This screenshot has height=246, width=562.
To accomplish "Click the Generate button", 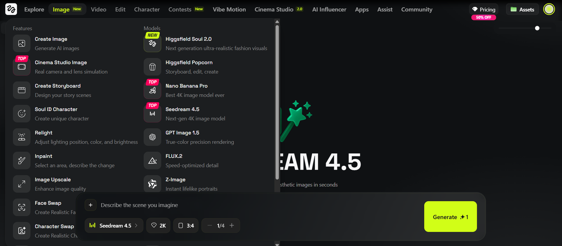I will click(450, 217).
